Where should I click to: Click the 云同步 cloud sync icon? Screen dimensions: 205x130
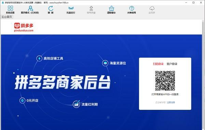tap(152, 8)
